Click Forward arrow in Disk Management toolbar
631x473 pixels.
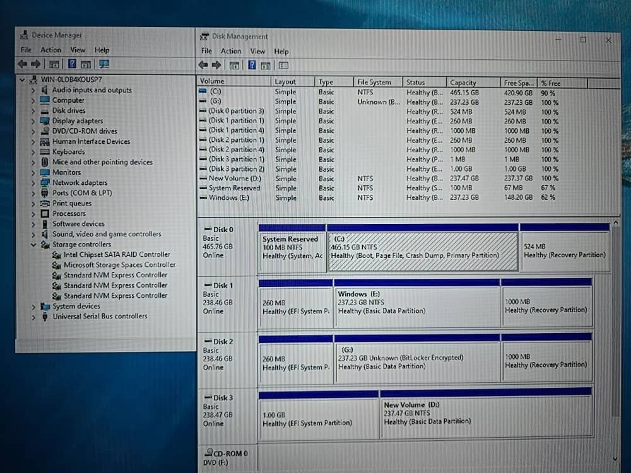(x=216, y=65)
